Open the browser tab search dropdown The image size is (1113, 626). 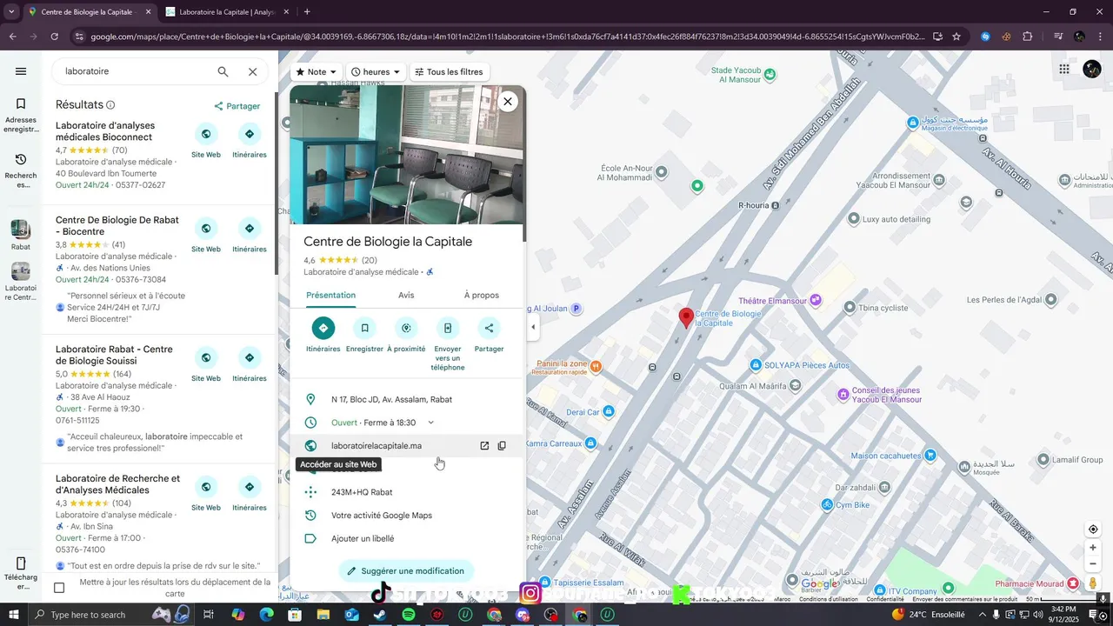click(x=11, y=12)
